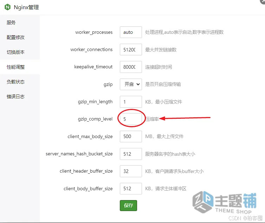Click the KB，请求主体缓冲区 description
The height and width of the screenshot is (223, 265).
166,188
